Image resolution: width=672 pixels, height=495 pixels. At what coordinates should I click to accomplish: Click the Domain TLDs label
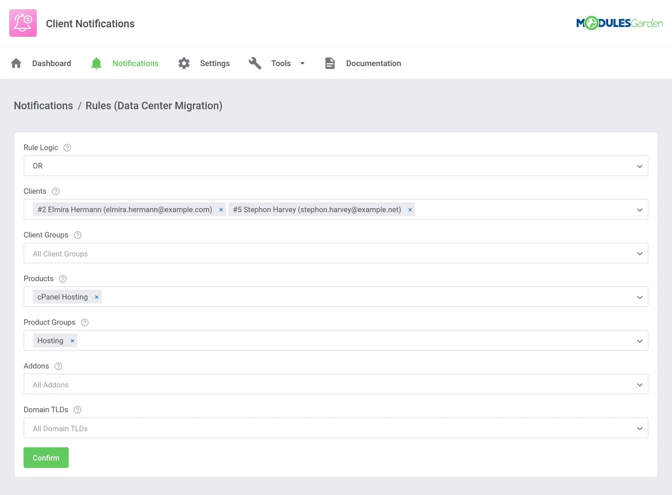coord(46,410)
